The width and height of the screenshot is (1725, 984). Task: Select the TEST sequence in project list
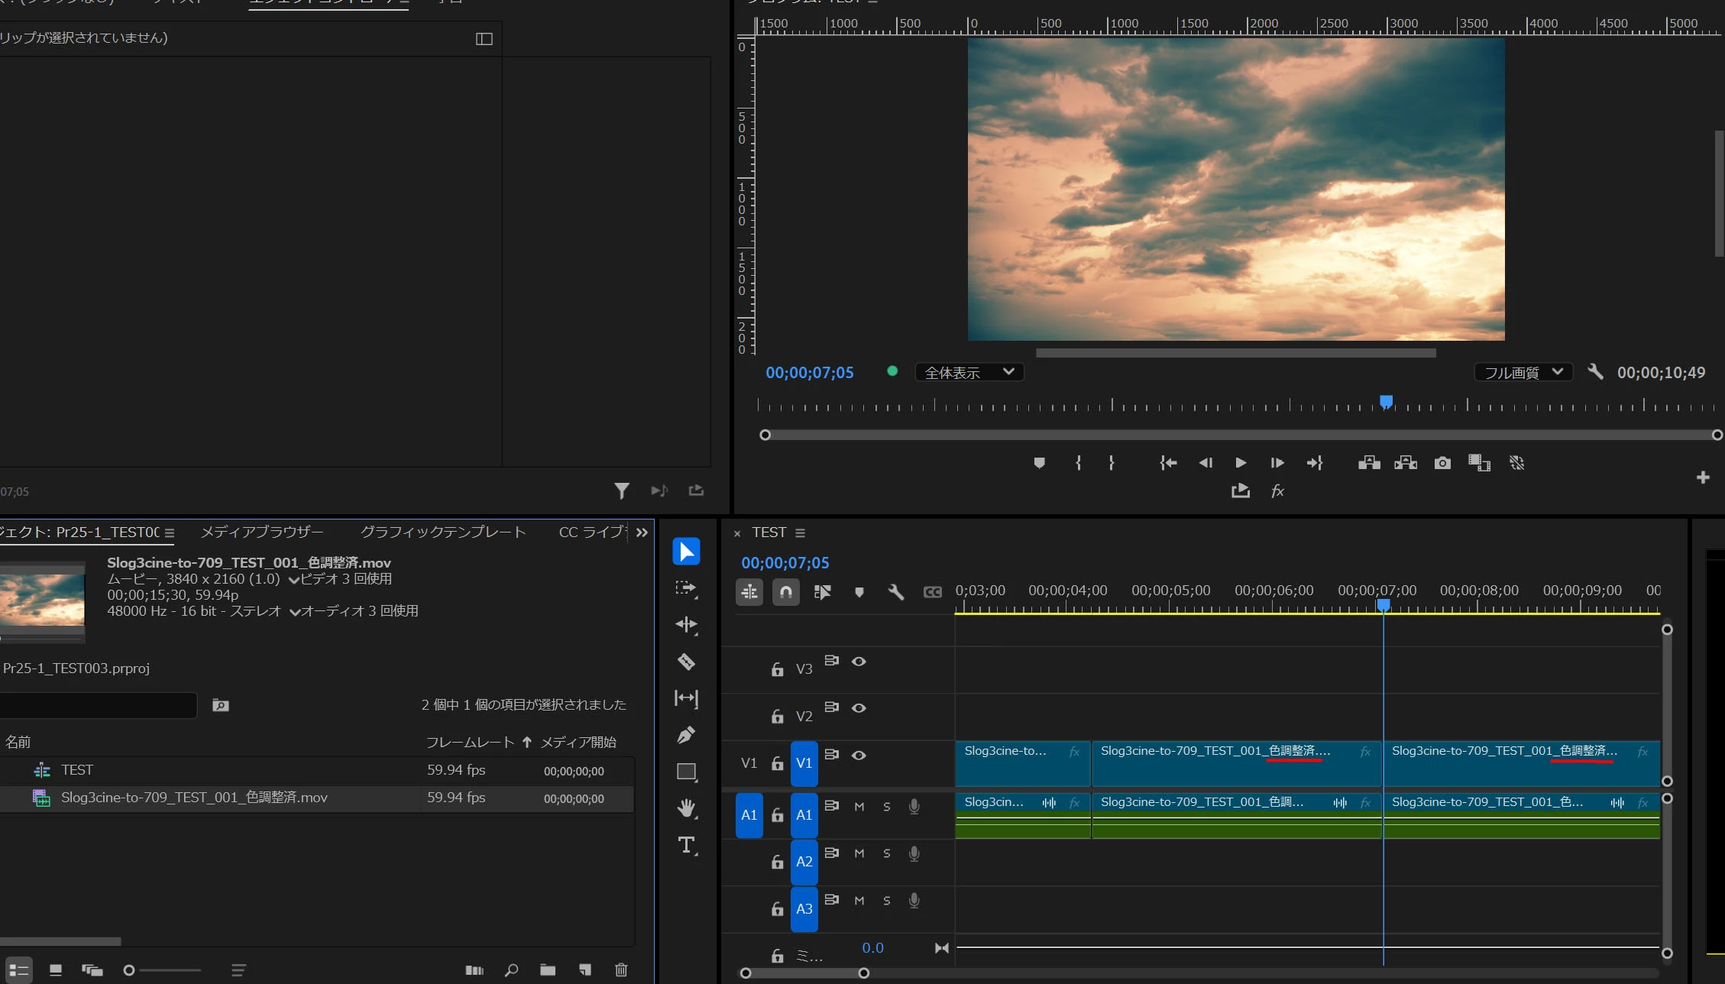pyautogui.click(x=77, y=770)
